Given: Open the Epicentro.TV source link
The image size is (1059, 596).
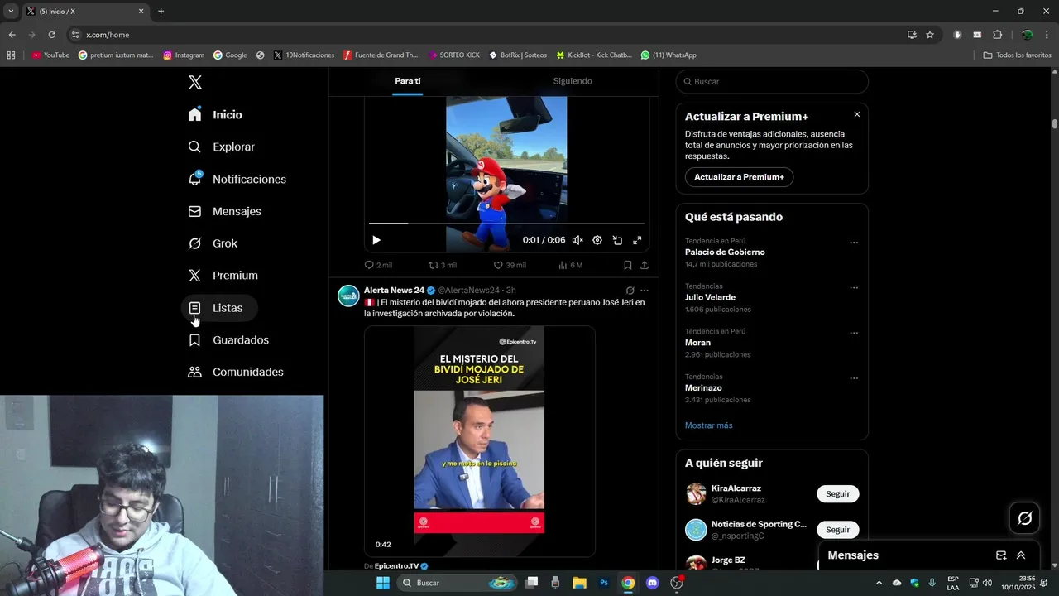Looking at the screenshot, I should coord(401,566).
